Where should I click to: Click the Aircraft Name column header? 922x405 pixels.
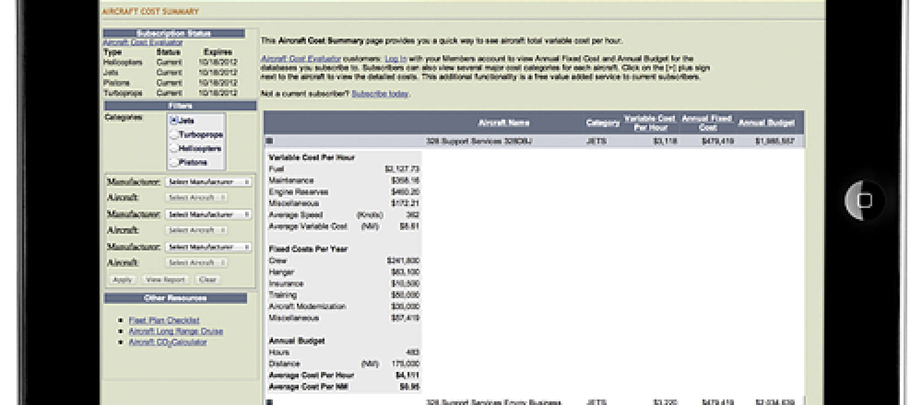coord(503,123)
